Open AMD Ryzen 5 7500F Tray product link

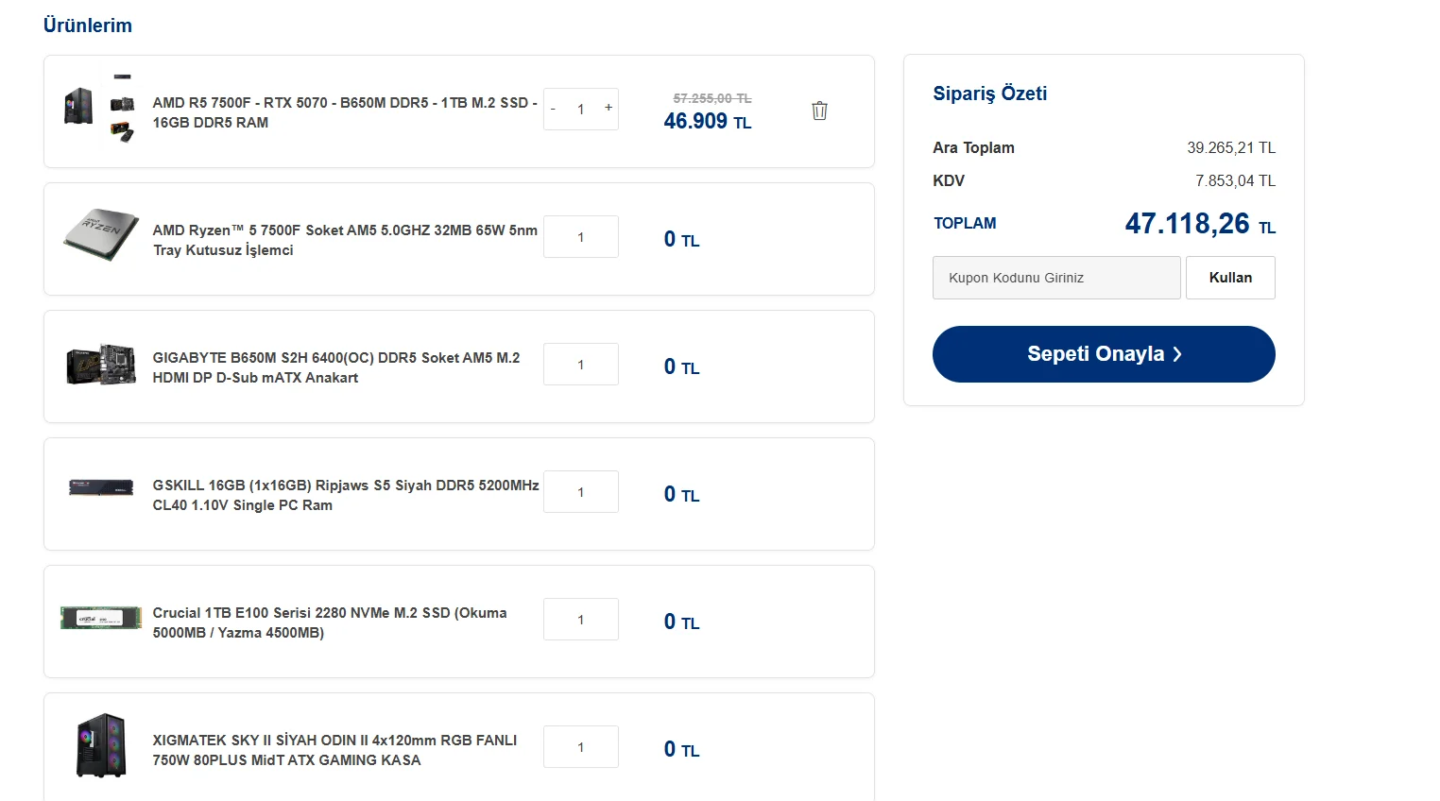(x=344, y=240)
